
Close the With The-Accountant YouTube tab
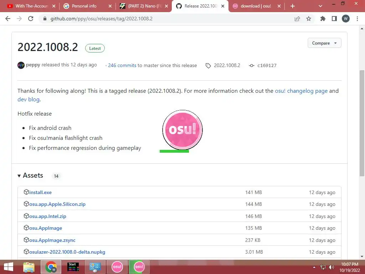pyautogui.click(x=54, y=6)
